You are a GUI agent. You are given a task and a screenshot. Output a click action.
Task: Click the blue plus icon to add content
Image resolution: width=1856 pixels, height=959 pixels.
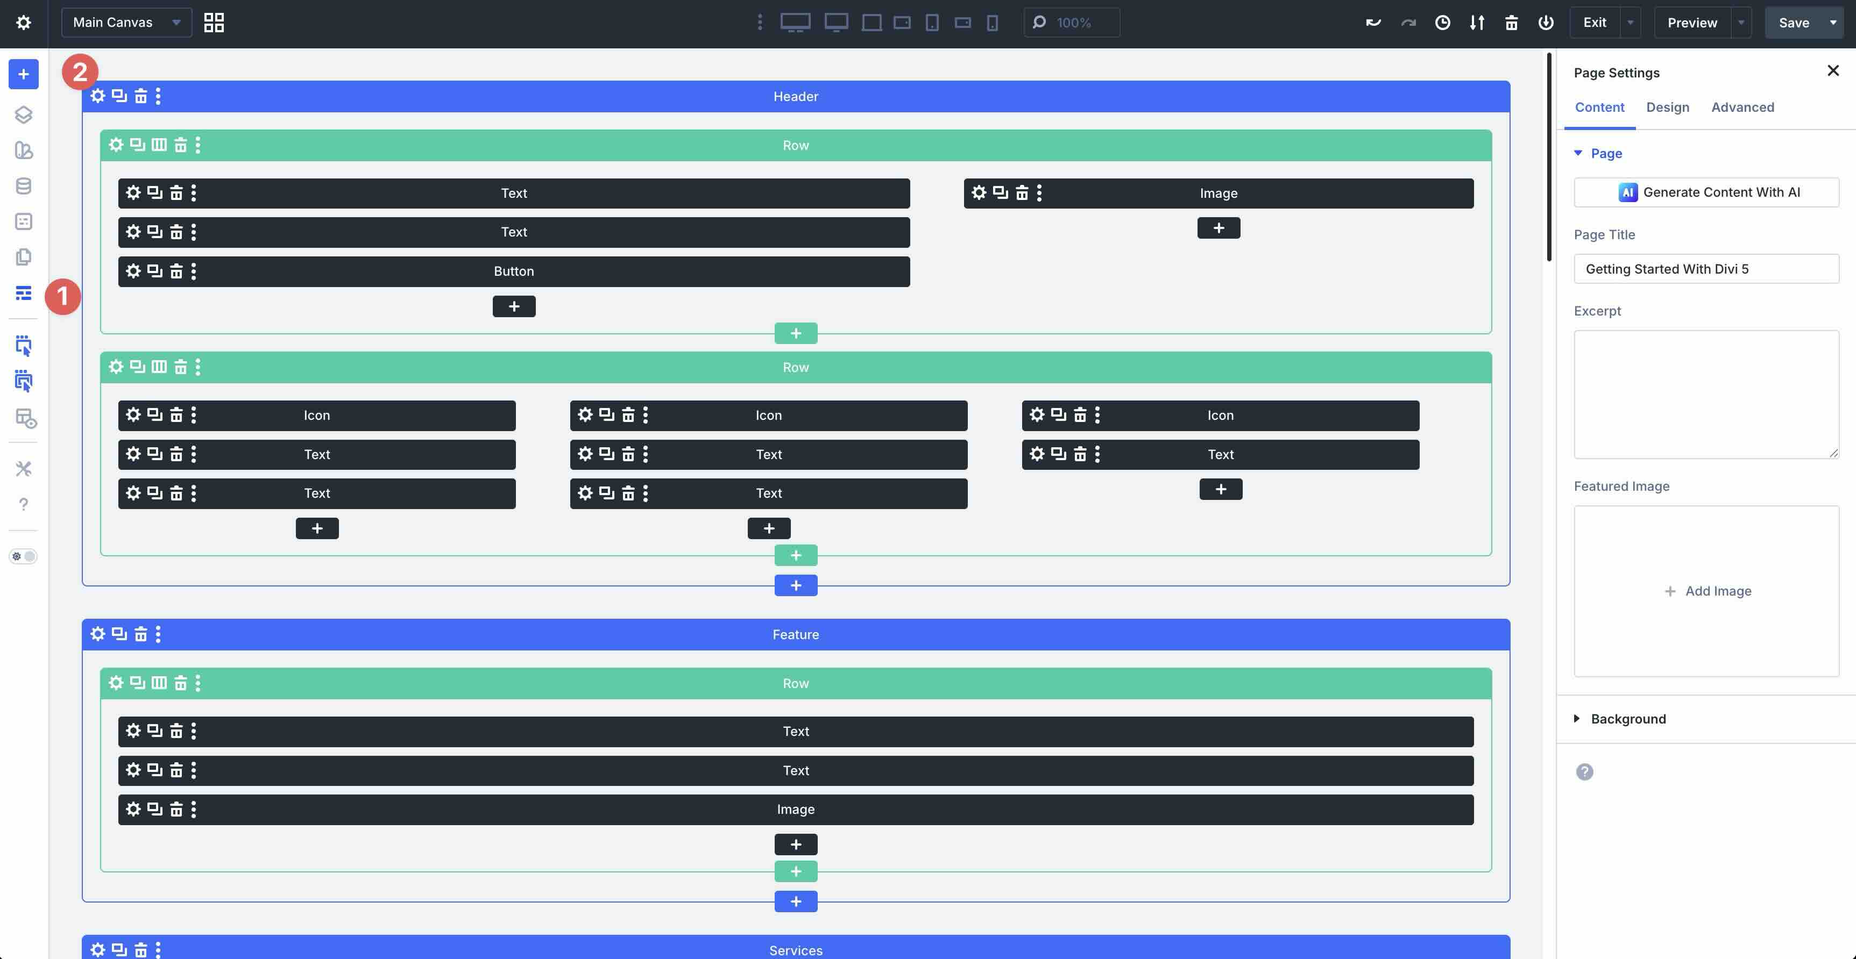click(x=24, y=74)
